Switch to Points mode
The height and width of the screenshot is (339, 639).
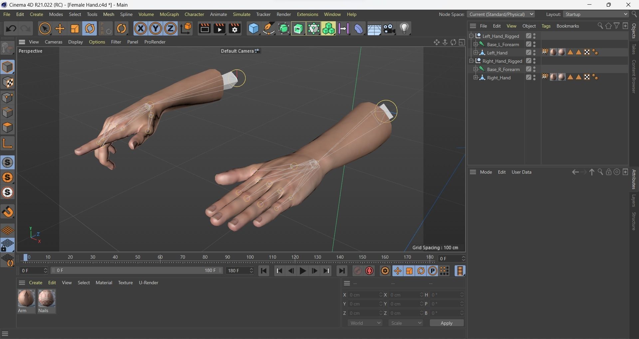[8, 98]
